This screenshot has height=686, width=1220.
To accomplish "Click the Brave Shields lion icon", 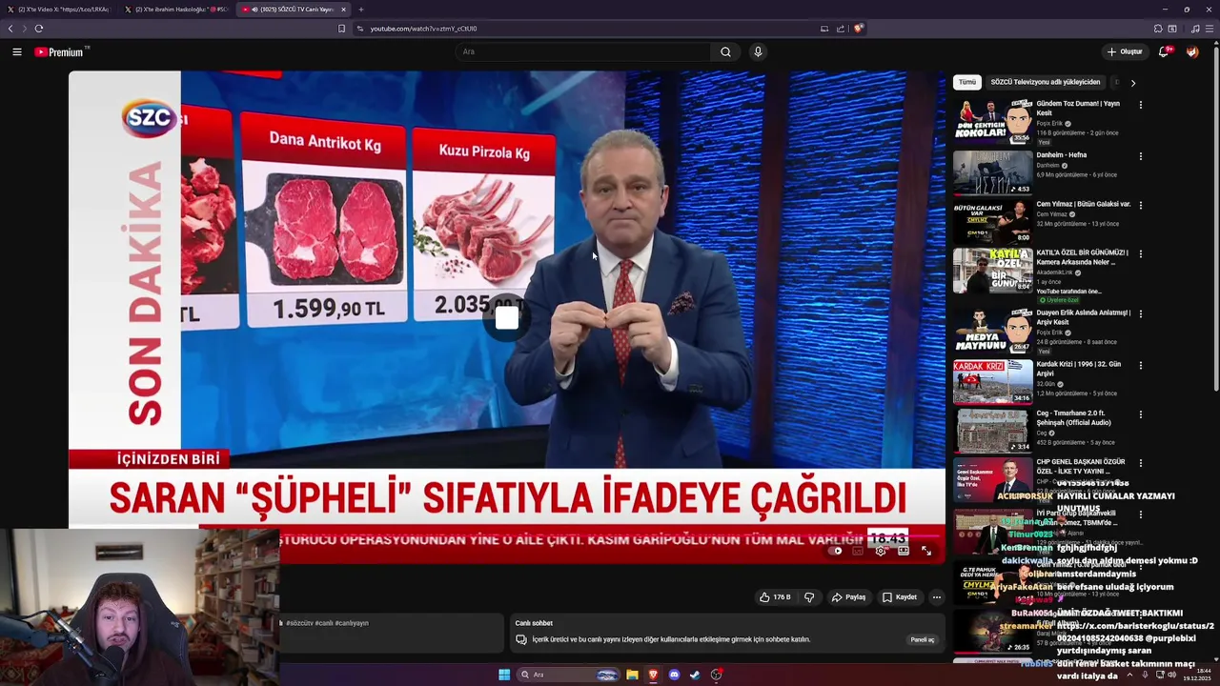I will click(x=858, y=29).
